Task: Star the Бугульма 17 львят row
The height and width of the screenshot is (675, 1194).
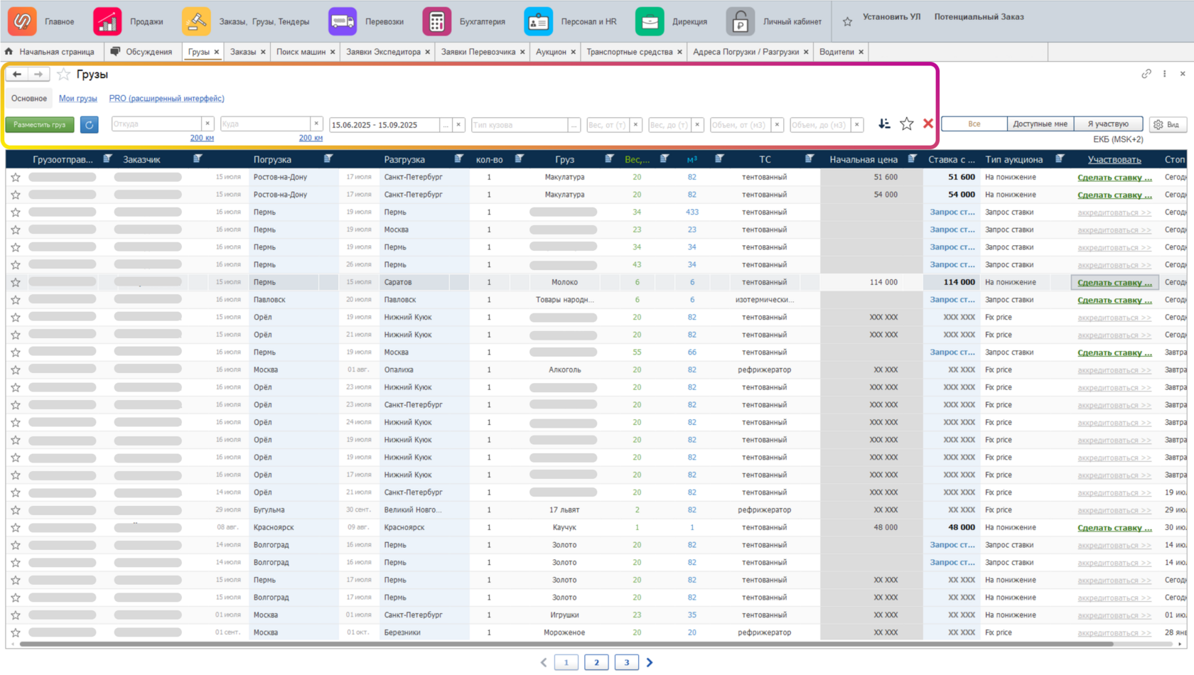Action: pyautogui.click(x=16, y=509)
